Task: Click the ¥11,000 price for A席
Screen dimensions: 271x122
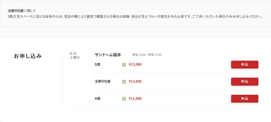Action: 135,99
